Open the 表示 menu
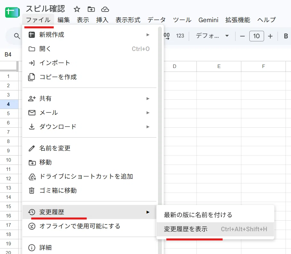The image size is (291, 254). (83, 20)
